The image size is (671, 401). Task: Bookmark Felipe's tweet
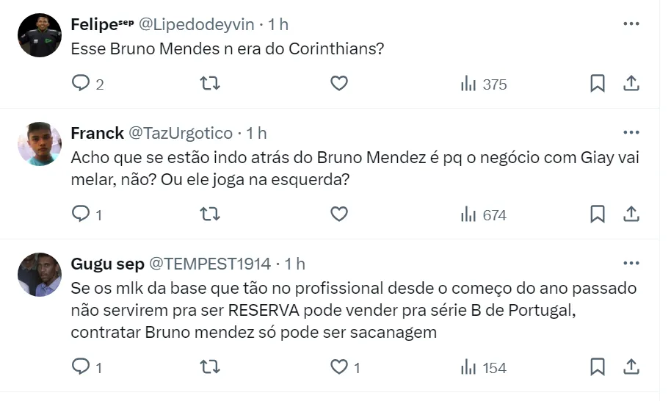click(598, 84)
